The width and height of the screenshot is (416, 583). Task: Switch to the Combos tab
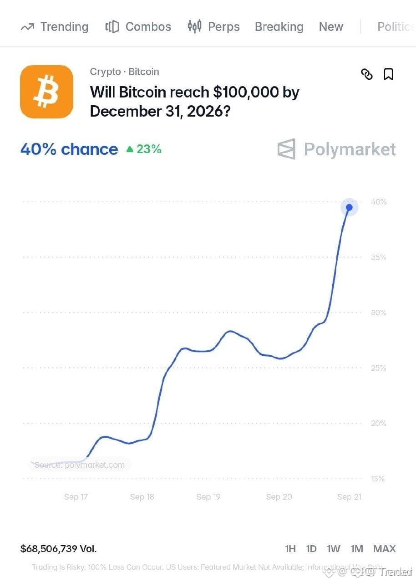[x=138, y=27]
